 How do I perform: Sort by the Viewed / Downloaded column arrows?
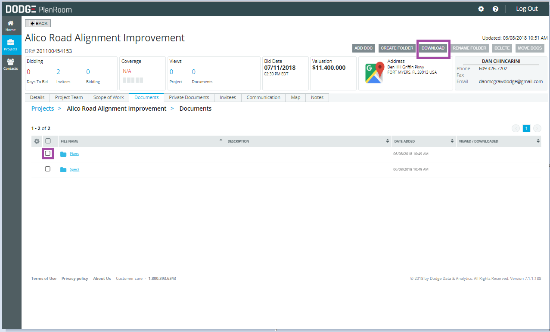point(538,141)
